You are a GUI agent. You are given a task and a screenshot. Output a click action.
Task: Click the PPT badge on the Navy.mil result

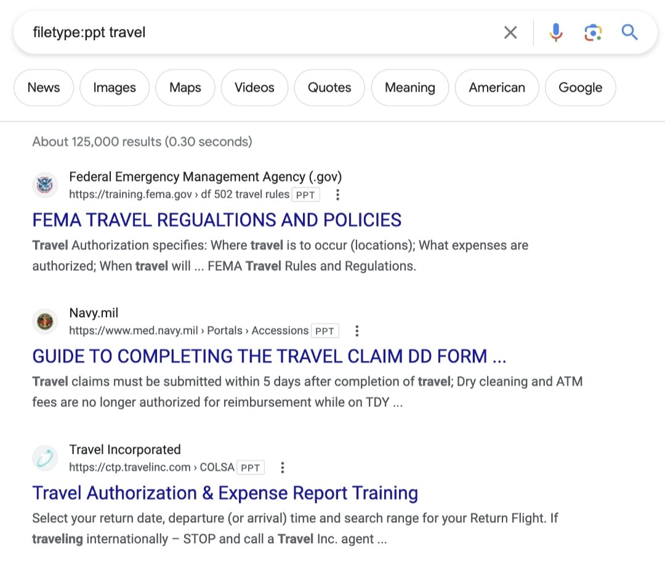click(325, 331)
